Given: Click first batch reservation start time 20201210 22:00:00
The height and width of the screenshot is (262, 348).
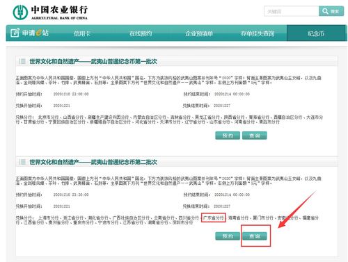Looking at the screenshot, I should (x=71, y=94).
